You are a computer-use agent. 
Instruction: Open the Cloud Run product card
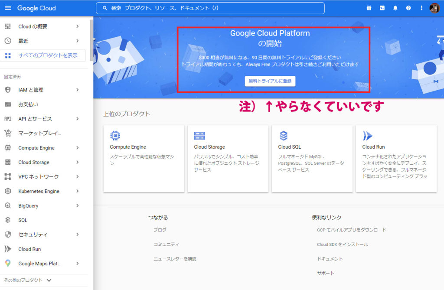396,159
